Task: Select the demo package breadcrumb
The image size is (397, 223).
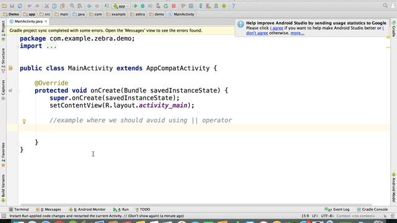Action: [x=157, y=14]
